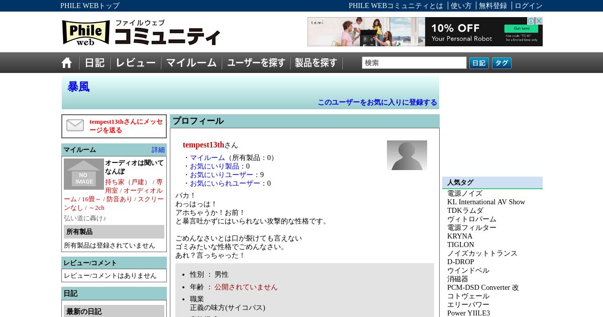Image resolution: width=603 pixels, height=317 pixels.
Task: Click tempest13thさんにメッセージを送る link
Action: 127,126
